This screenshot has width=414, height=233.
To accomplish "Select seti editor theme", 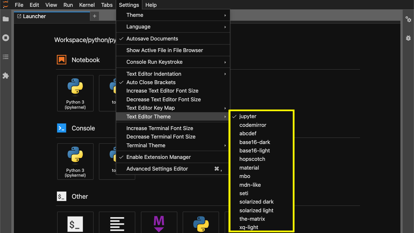I will tap(261, 193).
